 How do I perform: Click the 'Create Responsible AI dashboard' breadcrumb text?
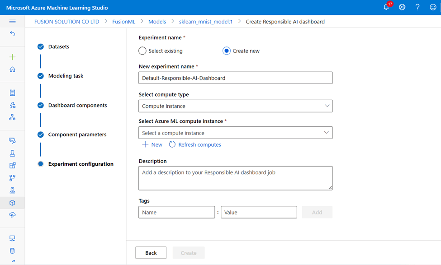(285, 22)
